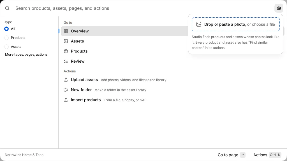Open the Review page entry
Screen dimensions: 287x161
click(173, 61)
